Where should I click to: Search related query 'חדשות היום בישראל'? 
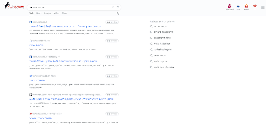coord(163,32)
